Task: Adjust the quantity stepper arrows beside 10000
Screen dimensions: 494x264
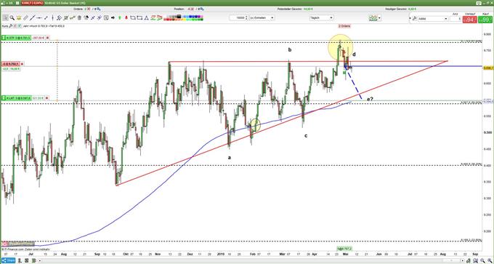Action: (x=246, y=18)
